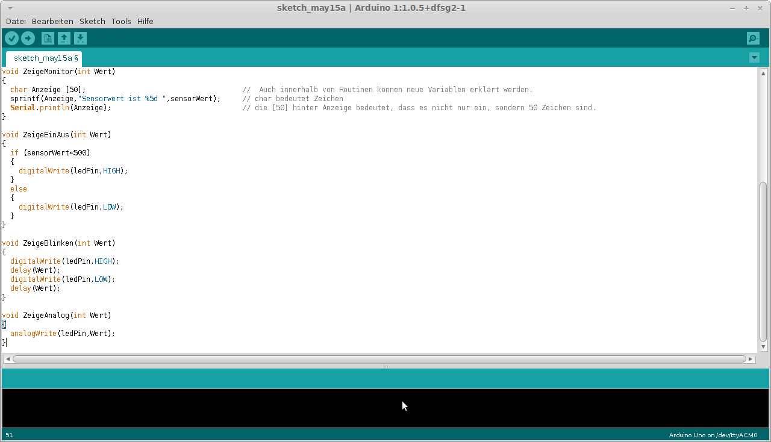
Task: Click the vertical scrollbar down arrow
Action: click(763, 347)
